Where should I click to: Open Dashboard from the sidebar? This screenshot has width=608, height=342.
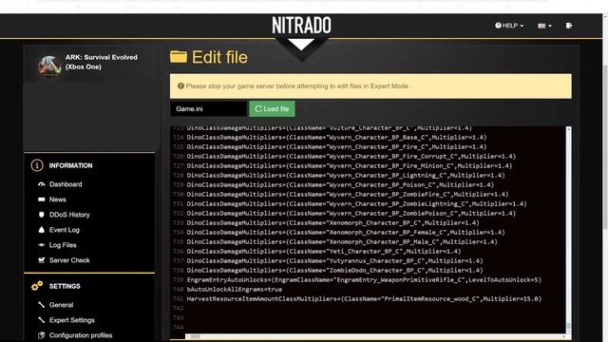pos(66,184)
